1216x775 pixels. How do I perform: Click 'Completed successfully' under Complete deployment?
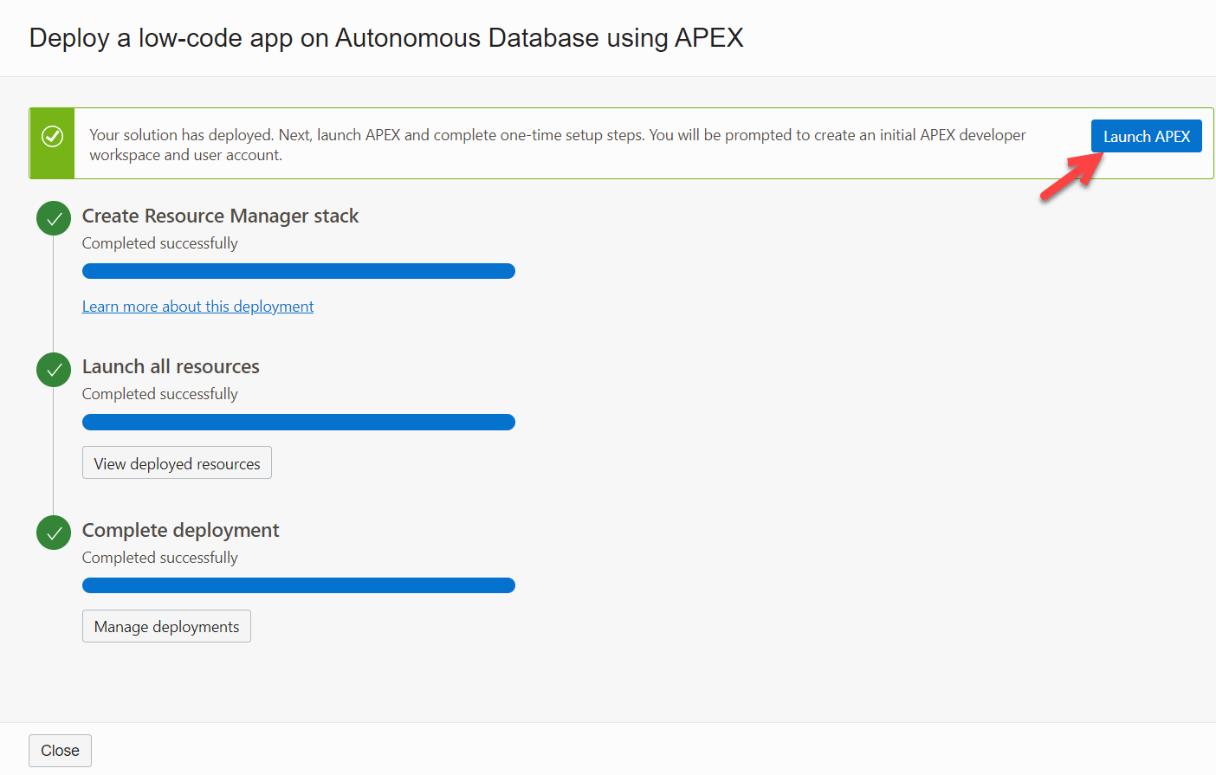pyautogui.click(x=159, y=558)
